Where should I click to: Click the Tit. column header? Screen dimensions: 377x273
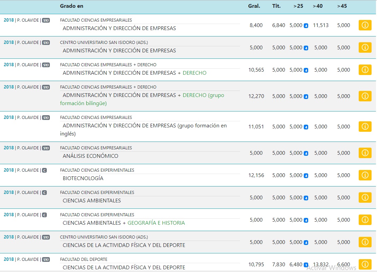pos(276,6)
